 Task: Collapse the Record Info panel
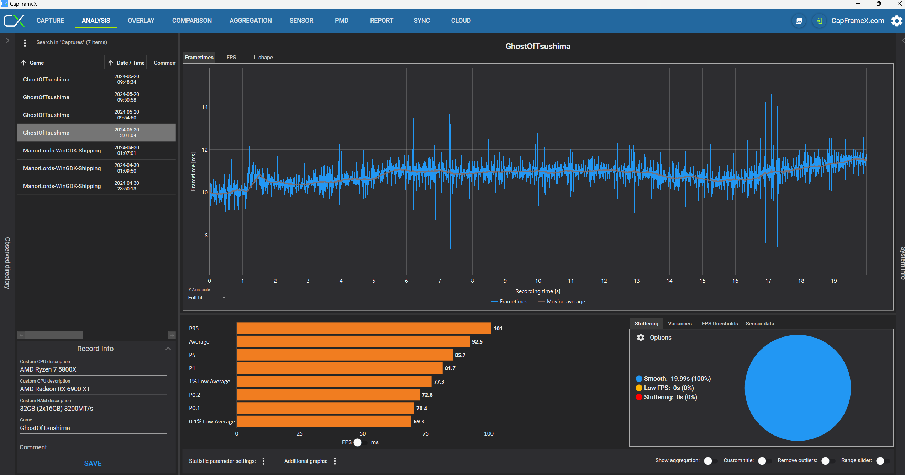[x=168, y=349]
